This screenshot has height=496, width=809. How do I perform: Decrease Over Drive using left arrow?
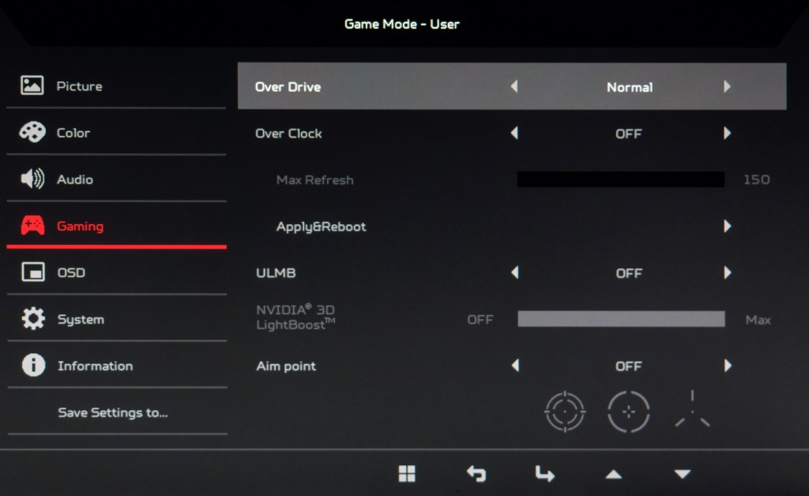514,86
